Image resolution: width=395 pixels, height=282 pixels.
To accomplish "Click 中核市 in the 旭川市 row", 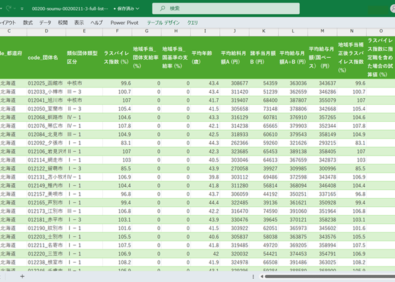I will [74, 100].
